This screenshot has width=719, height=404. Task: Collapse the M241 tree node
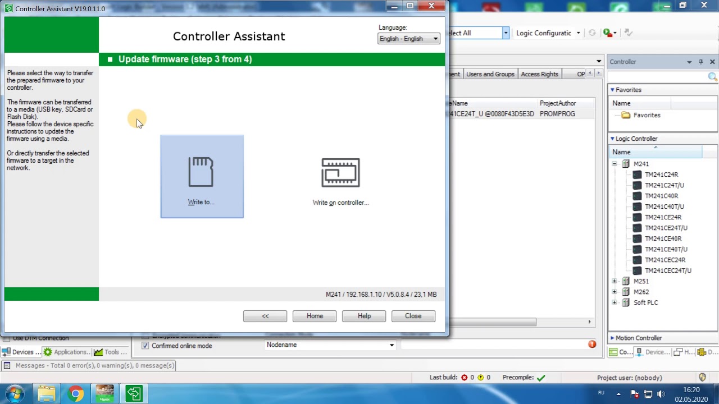(x=614, y=164)
